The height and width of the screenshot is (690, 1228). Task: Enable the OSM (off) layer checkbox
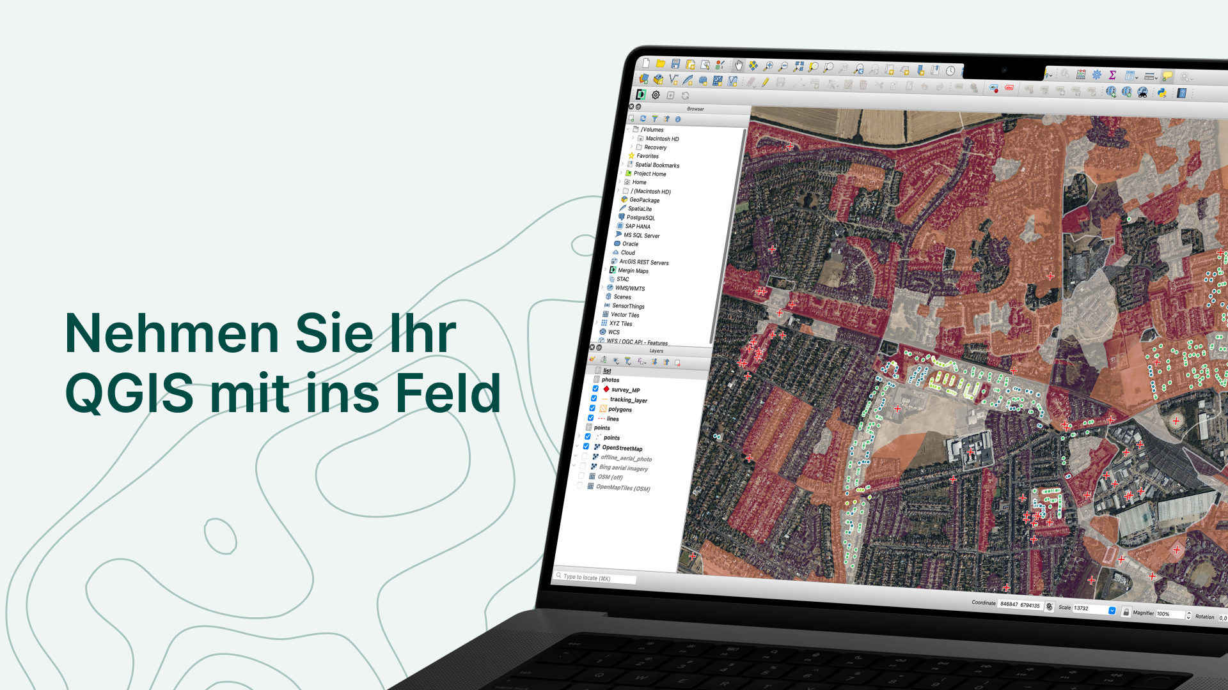tap(581, 475)
